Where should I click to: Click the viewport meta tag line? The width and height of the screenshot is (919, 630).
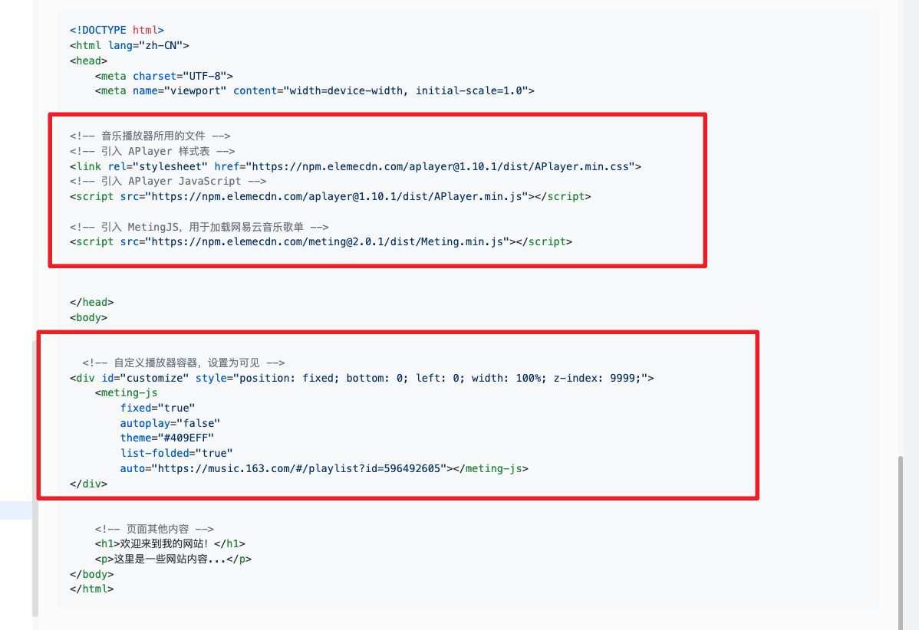click(x=315, y=90)
